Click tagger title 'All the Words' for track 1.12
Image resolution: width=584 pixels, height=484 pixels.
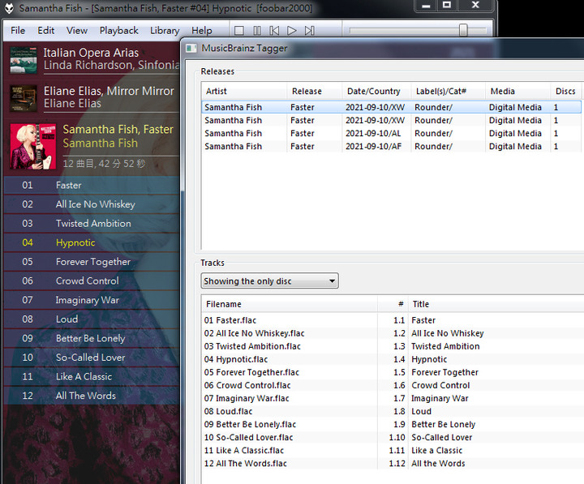438,464
